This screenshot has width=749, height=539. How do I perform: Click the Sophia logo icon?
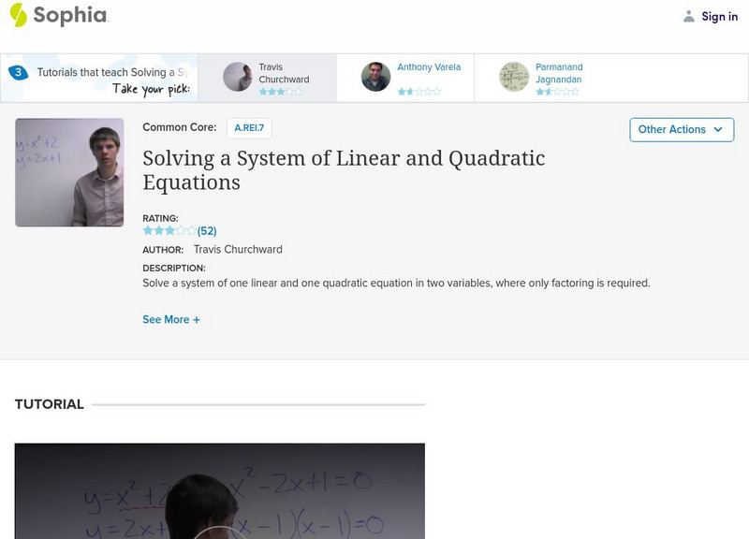pos(18,15)
